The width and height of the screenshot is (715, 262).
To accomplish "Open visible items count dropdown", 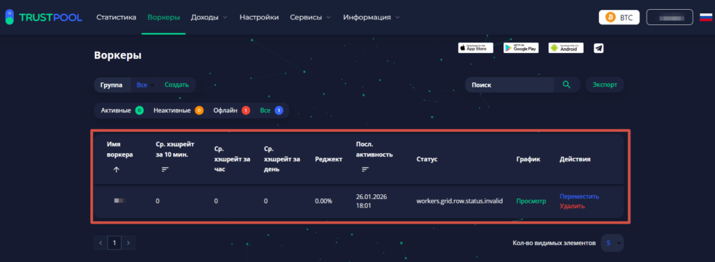I will pyautogui.click(x=612, y=243).
